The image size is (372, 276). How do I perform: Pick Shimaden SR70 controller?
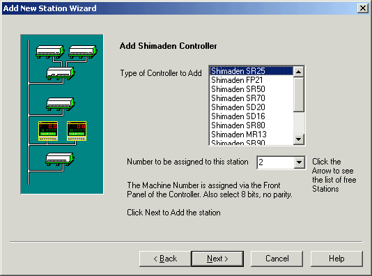tap(251, 98)
